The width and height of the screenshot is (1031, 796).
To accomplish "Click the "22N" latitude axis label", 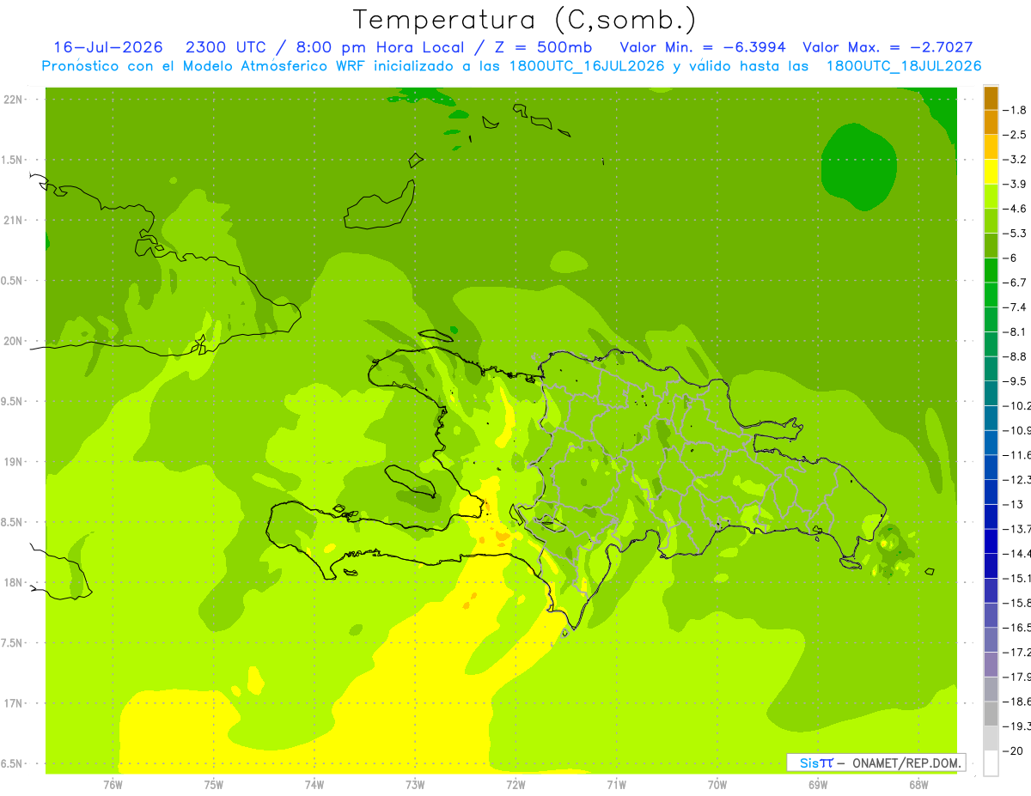I will point(13,100).
